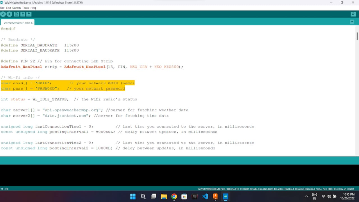
Task: Click the editor vertical scrollbar thumb
Action: [x=357, y=36]
